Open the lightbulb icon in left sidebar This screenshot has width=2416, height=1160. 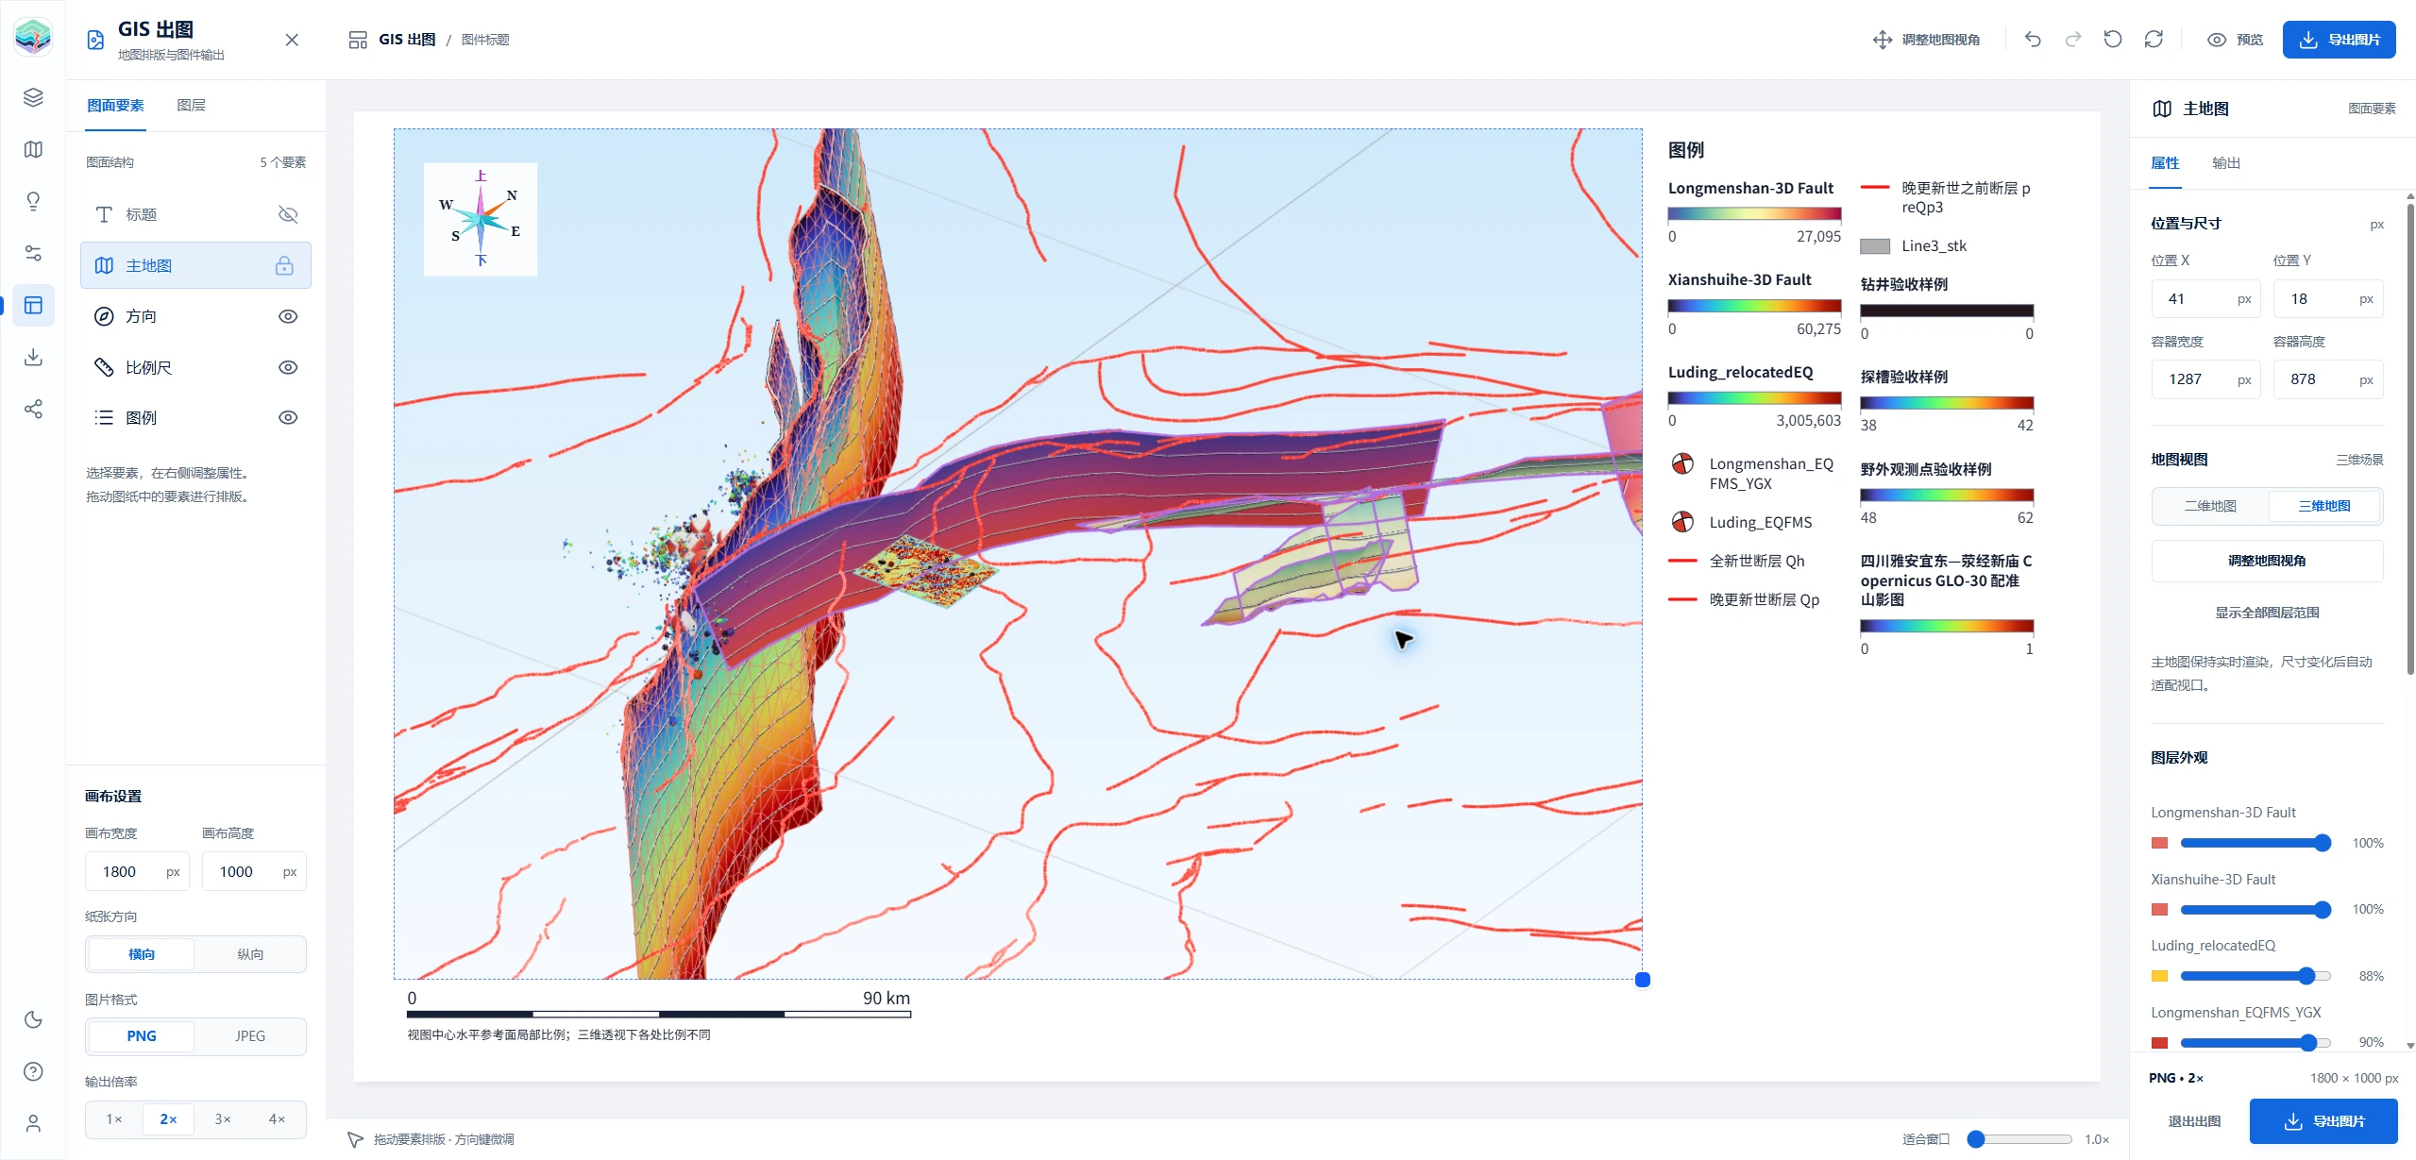tap(33, 201)
